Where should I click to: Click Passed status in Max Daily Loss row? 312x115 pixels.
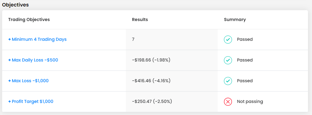[x=245, y=60]
